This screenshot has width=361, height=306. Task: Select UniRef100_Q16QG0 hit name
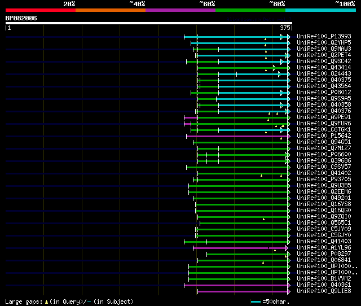(x=324, y=211)
